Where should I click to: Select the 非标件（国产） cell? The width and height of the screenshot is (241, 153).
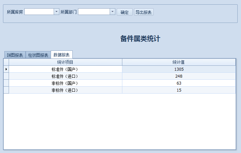pyautogui.click(x=65, y=83)
